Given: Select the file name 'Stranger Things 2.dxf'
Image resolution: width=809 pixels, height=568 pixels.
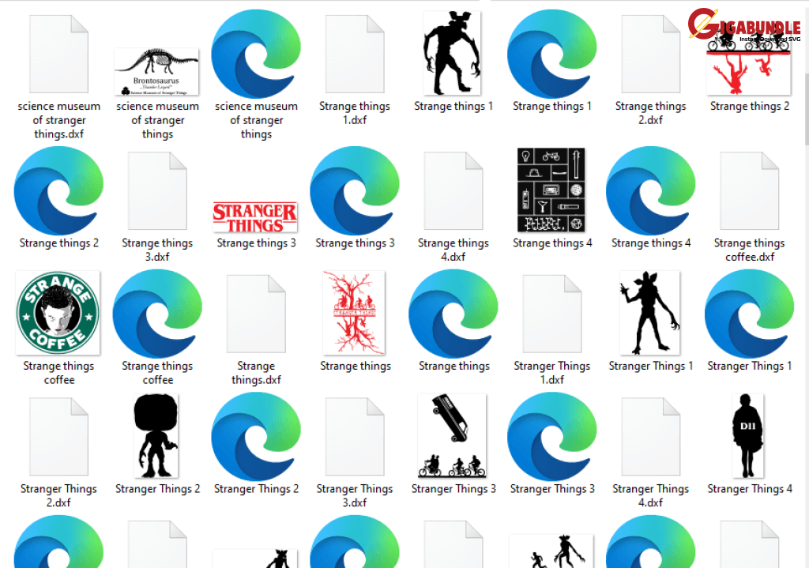Looking at the screenshot, I should [58, 495].
